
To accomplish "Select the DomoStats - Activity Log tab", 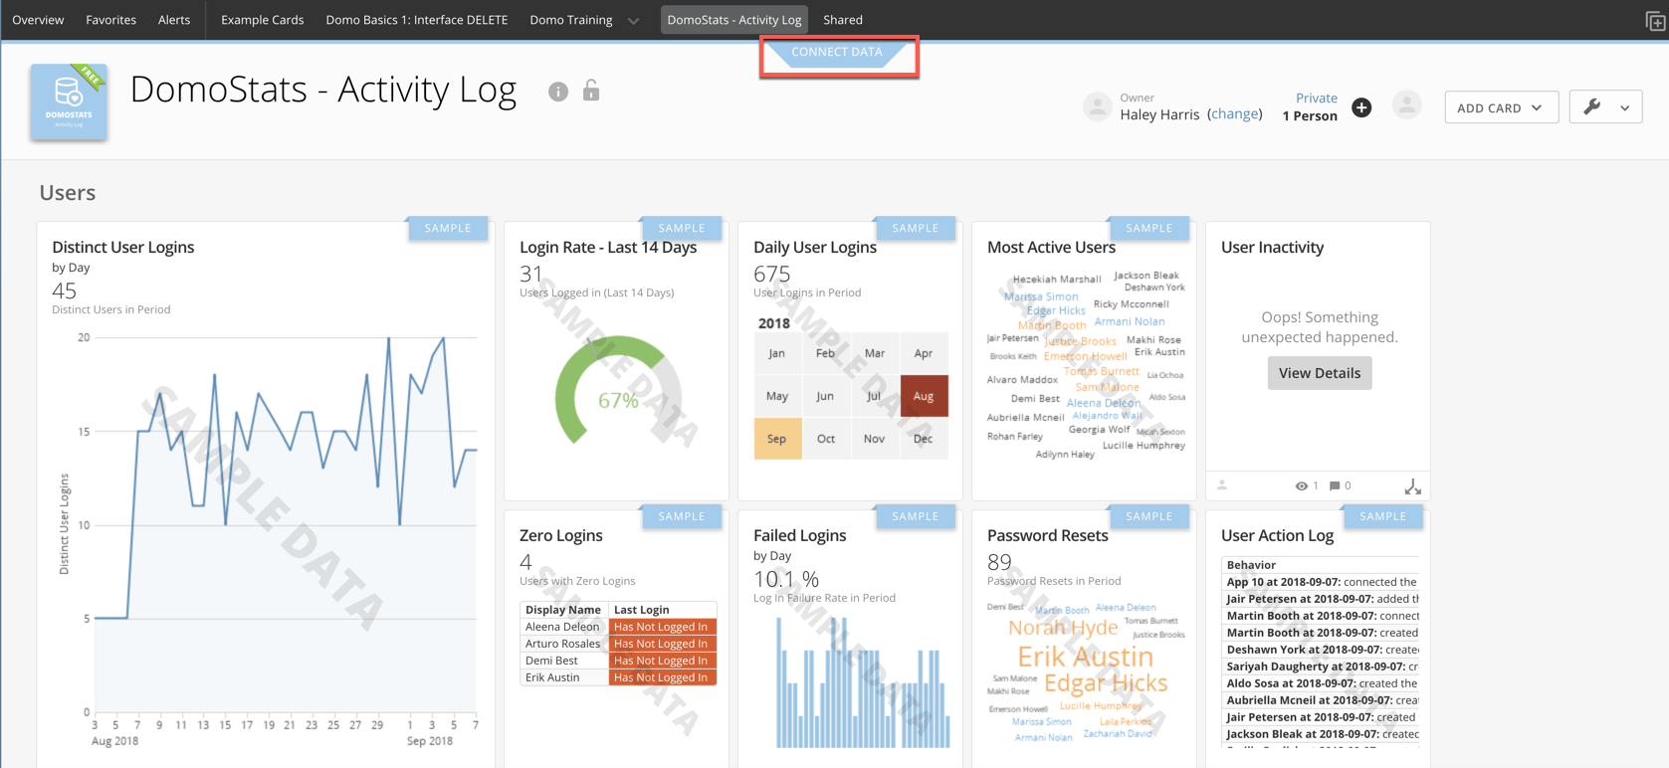I will [x=734, y=20].
